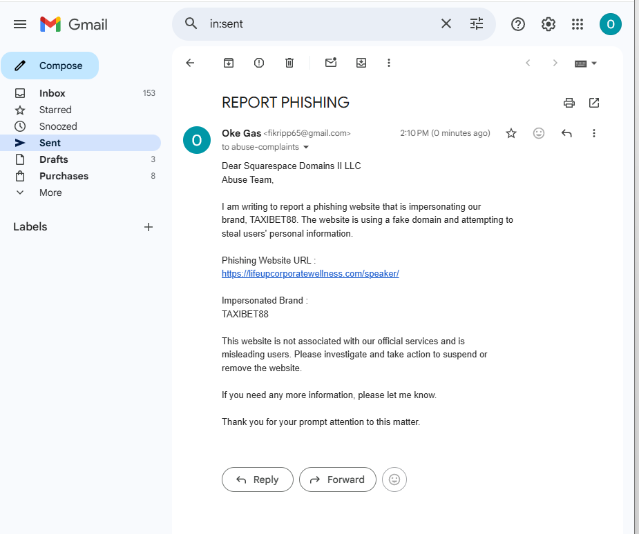Viewport: 639px width, 534px height.
Task: Toggle main menu hamburger to collapse the sidebar
Action: point(20,24)
